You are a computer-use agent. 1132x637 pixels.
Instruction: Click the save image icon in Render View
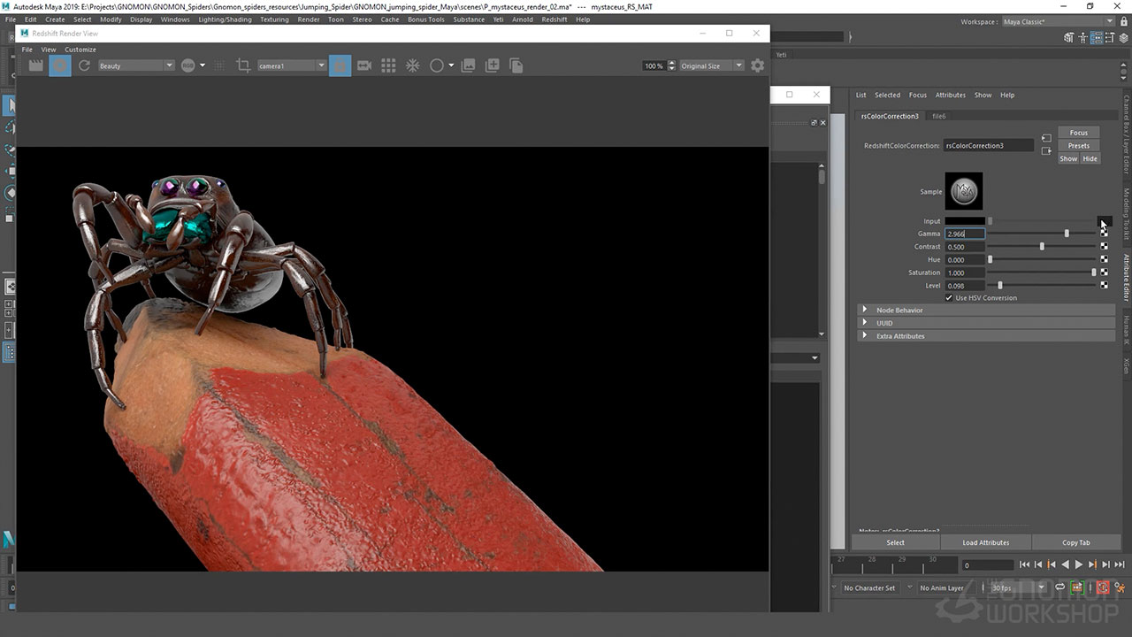click(469, 65)
